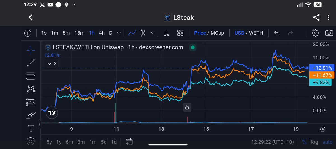Set date range to 1m
The image size is (336, 149).
pos(93,142)
